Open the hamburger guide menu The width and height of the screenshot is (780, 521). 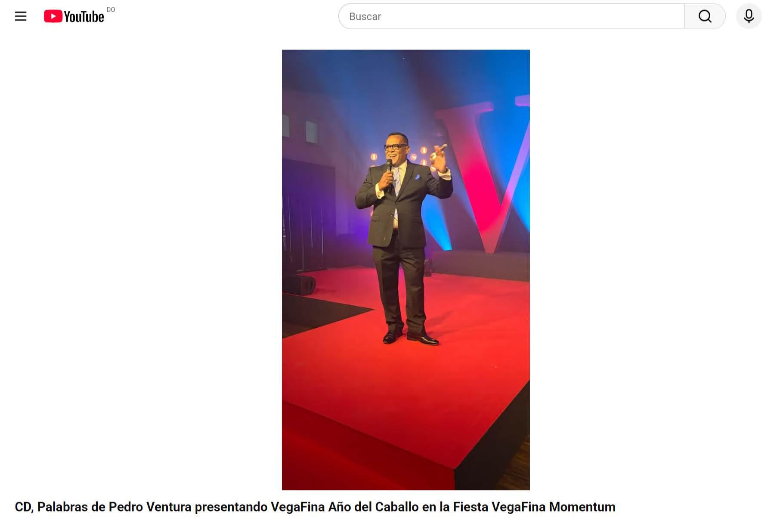click(21, 16)
